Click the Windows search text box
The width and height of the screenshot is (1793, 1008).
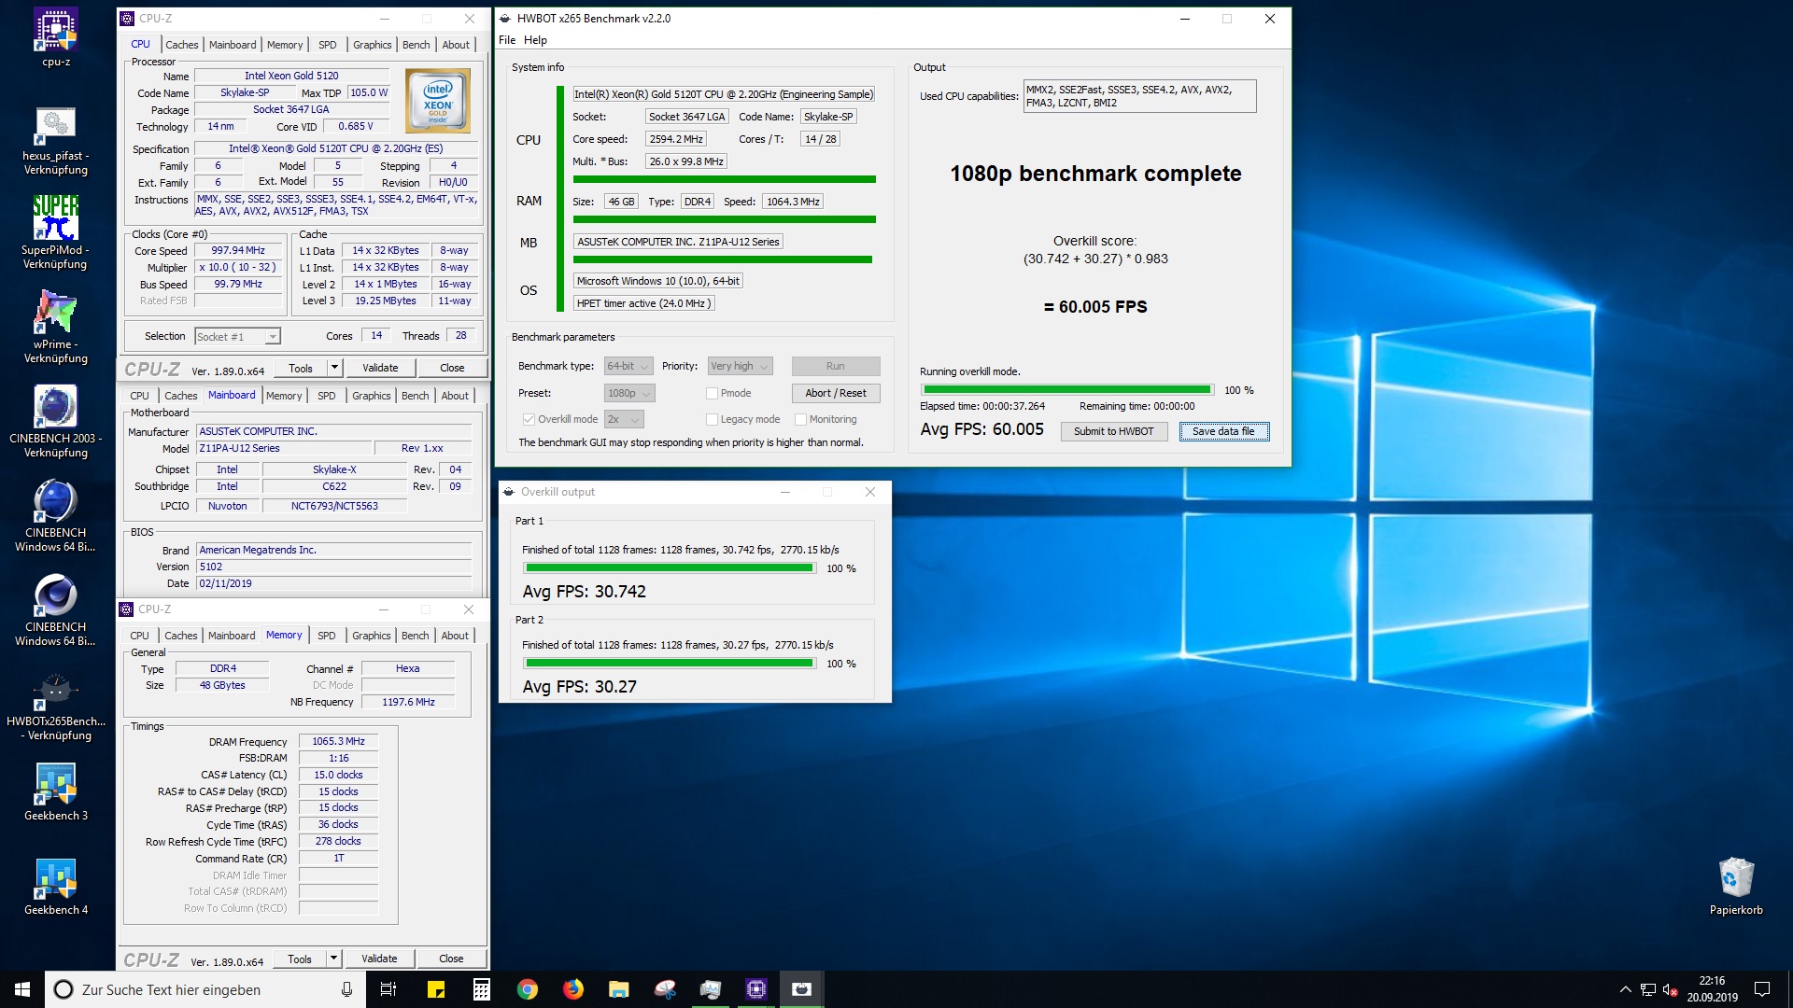pyautogui.click(x=205, y=989)
